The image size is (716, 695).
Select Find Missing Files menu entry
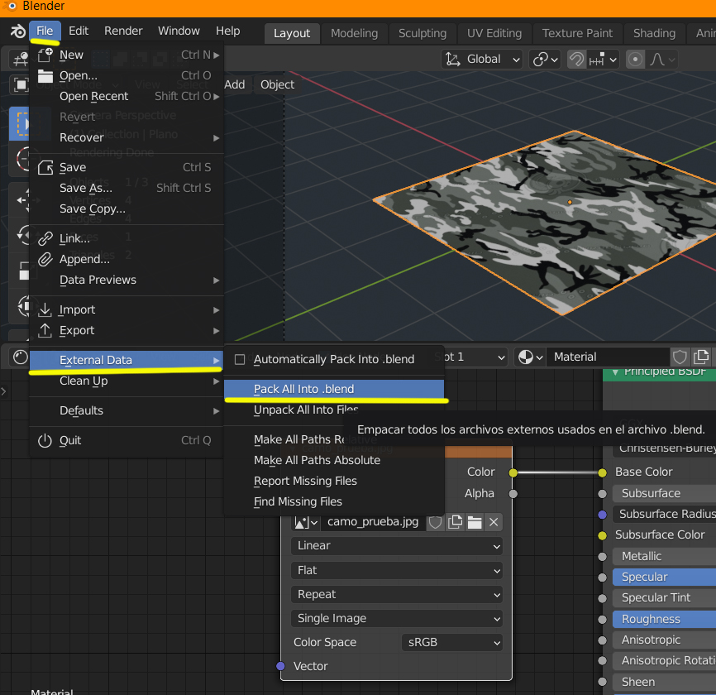point(298,501)
